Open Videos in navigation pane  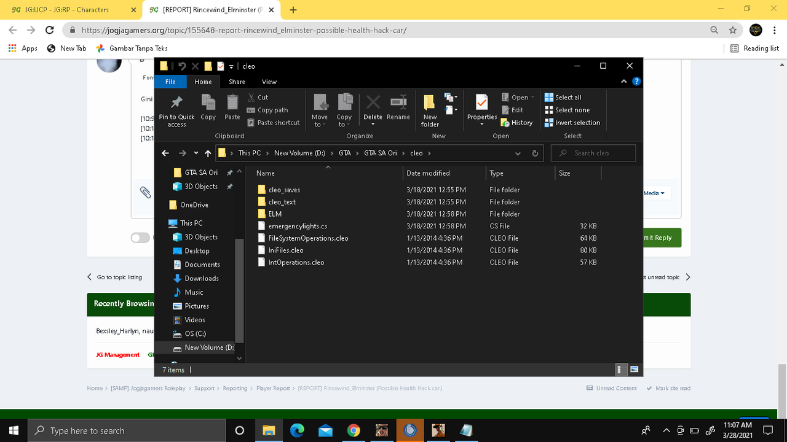click(x=195, y=320)
